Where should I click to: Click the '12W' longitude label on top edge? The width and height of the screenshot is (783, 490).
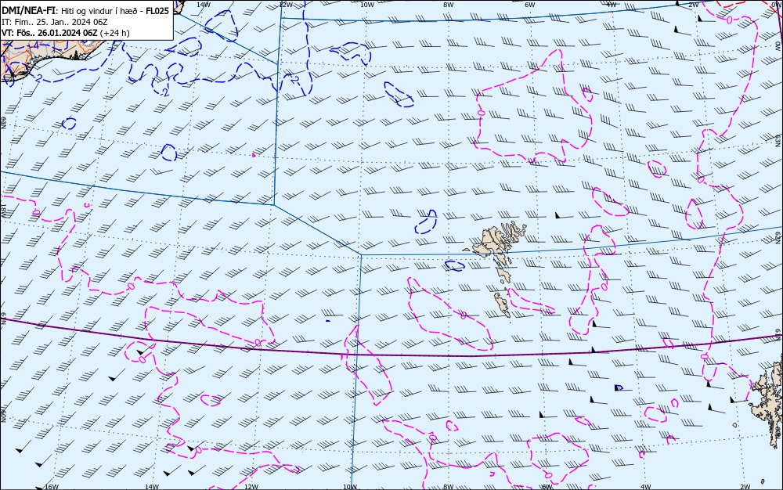(285, 5)
